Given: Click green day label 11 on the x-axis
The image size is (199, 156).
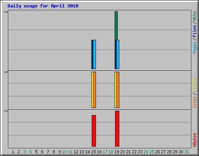Looking at the screenshot, I should (70, 152).
